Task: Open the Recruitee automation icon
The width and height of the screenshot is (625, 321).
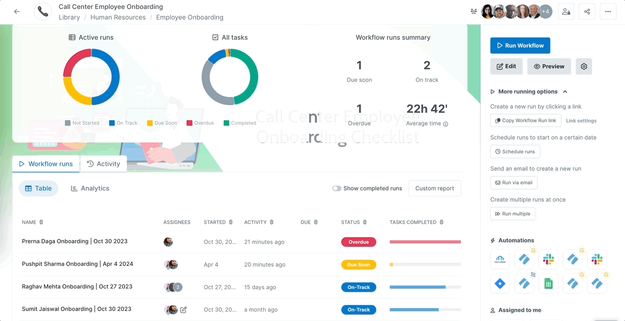Action: click(500, 259)
